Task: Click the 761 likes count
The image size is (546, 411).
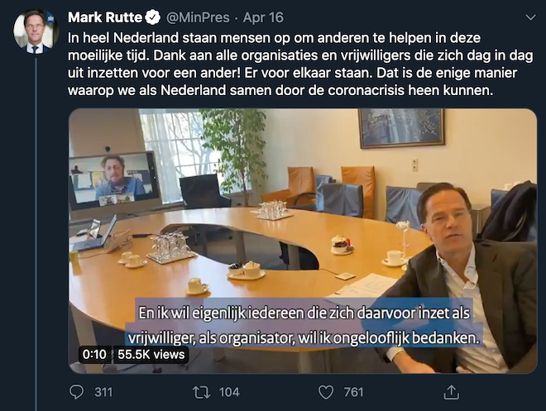Action: 353,393
